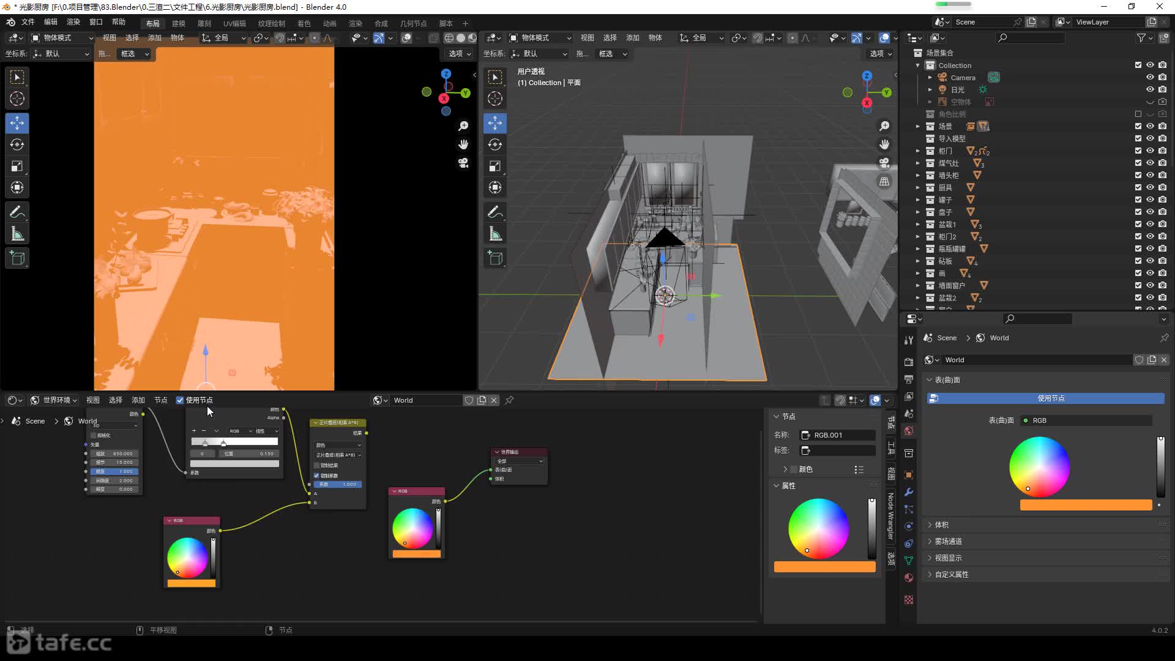Select the Rotate tool in left viewport
Screen dimensions: 1175x661
click(17, 144)
